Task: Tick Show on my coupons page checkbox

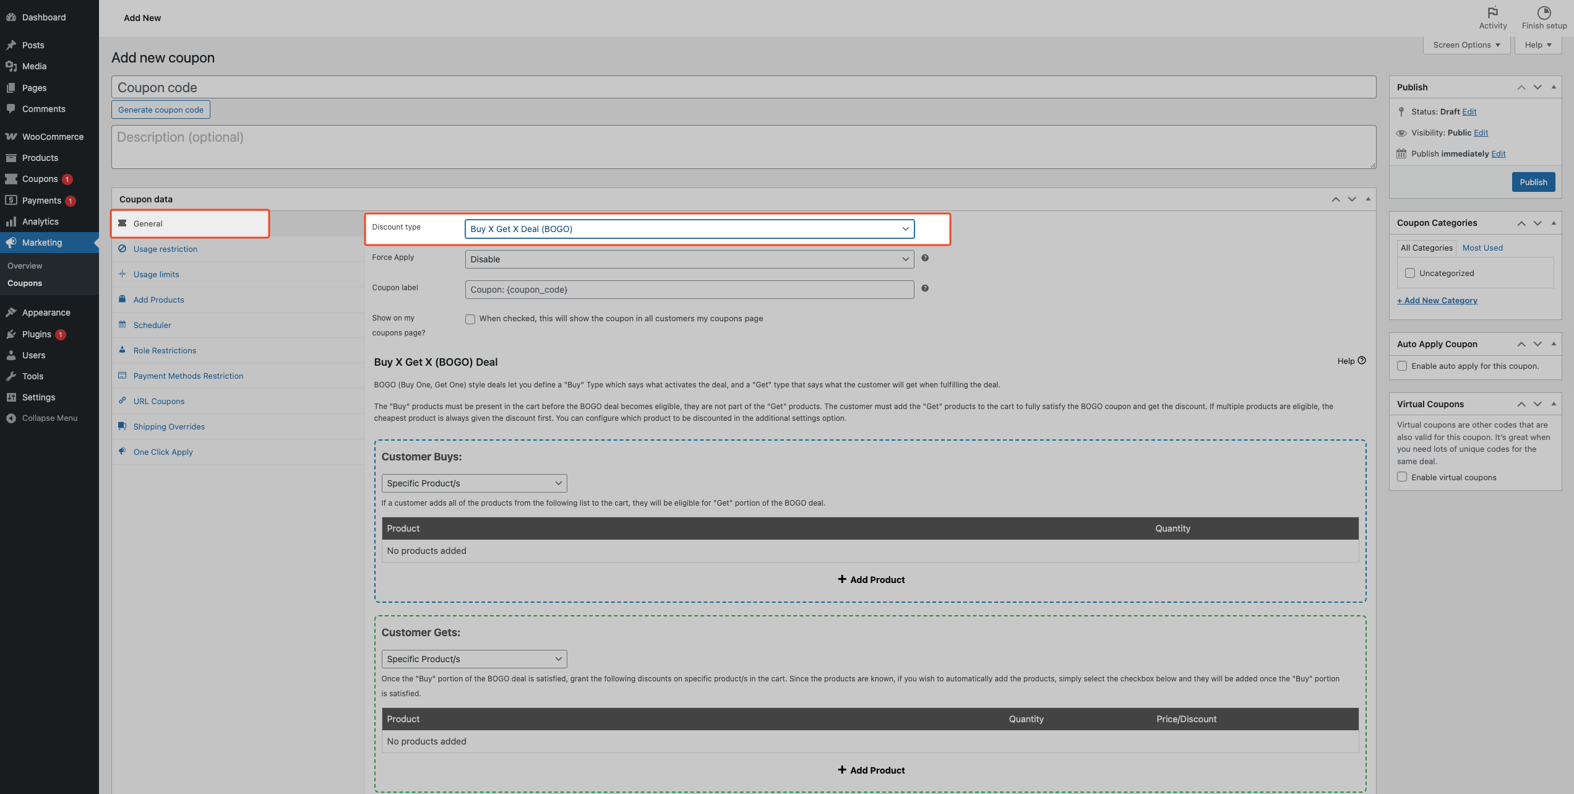Action: click(470, 319)
